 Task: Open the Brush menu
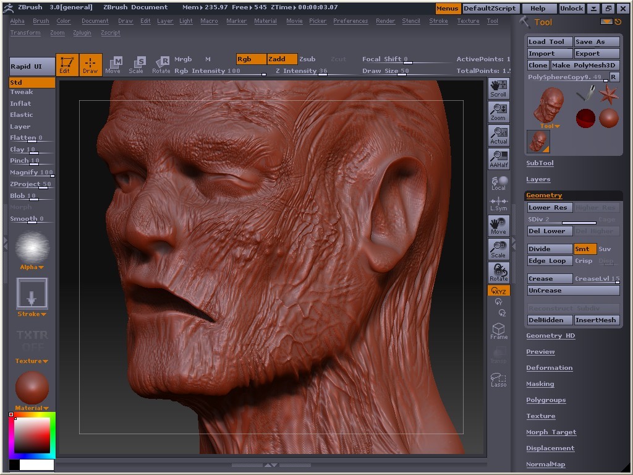pyautogui.click(x=41, y=21)
